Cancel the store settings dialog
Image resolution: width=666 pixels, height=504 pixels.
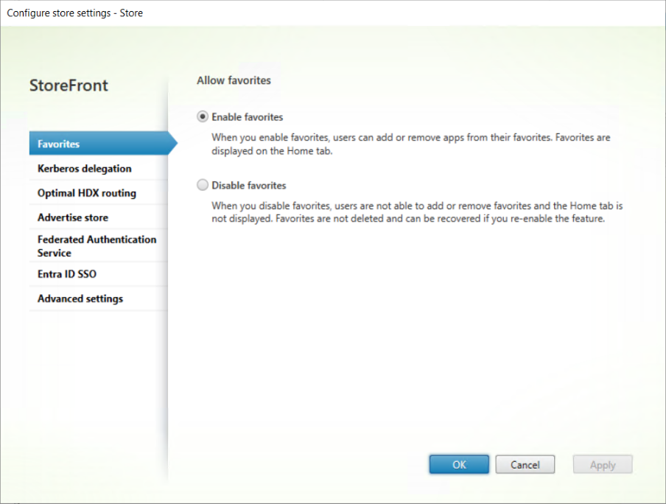(x=525, y=464)
